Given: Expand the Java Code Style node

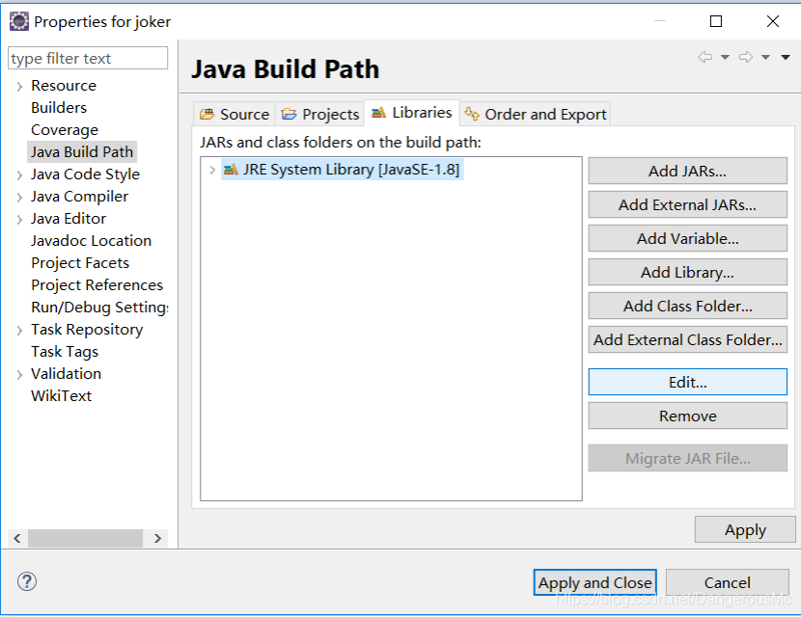Looking at the screenshot, I should pyautogui.click(x=19, y=175).
